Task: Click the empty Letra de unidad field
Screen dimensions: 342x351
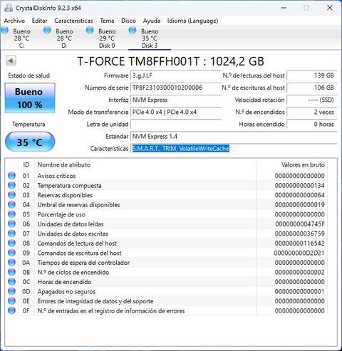Action: tap(176, 124)
